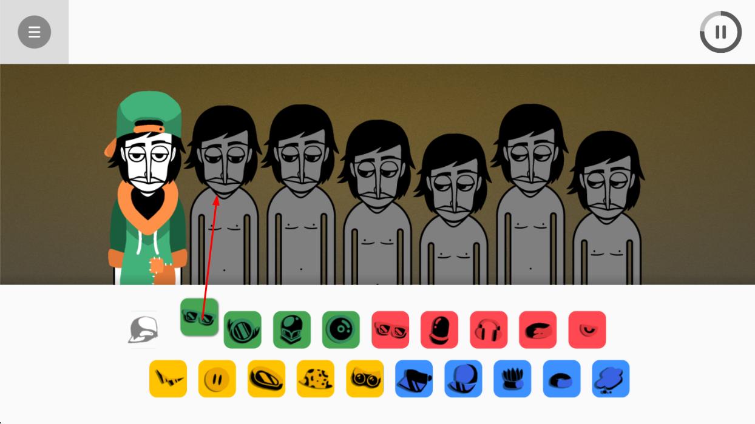Select the red siren dome icon
Screen dimensions: 755x424
(439, 330)
